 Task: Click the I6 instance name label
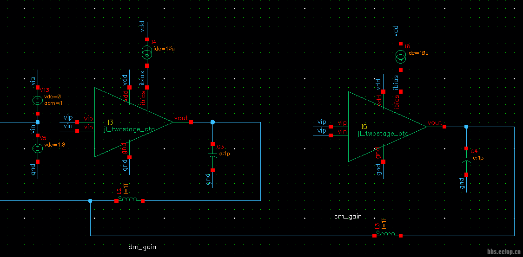407,46
